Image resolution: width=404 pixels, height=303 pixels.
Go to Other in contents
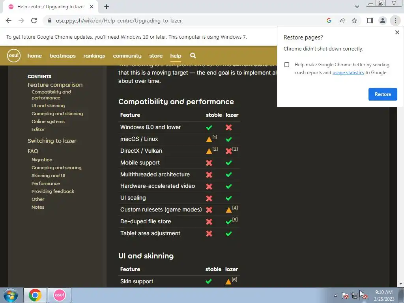[38, 199]
